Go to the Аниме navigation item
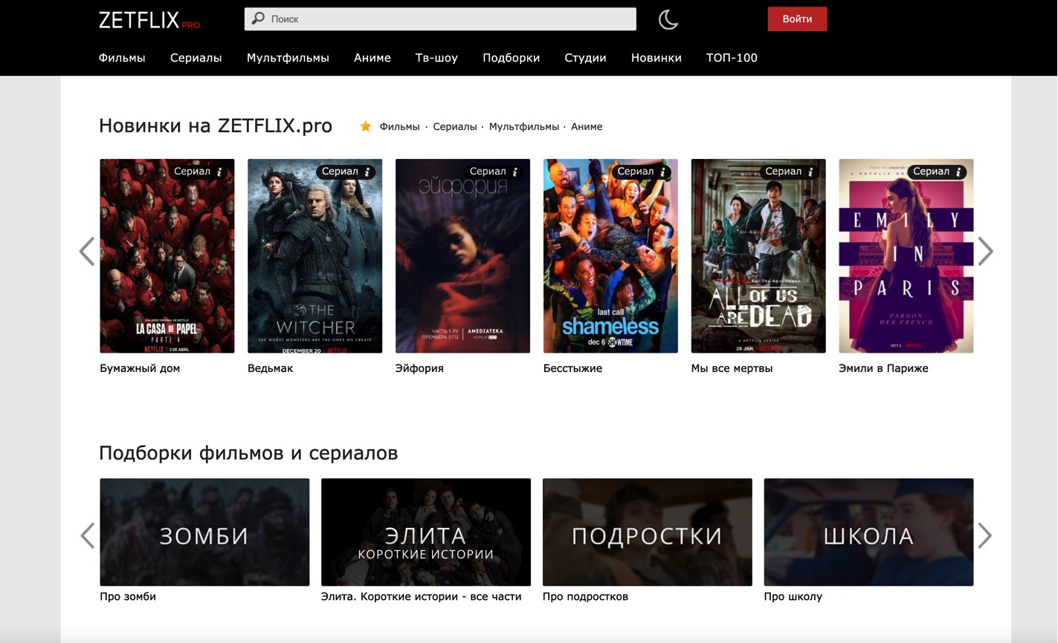Image resolution: width=1058 pixels, height=643 pixels. coord(372,58)
